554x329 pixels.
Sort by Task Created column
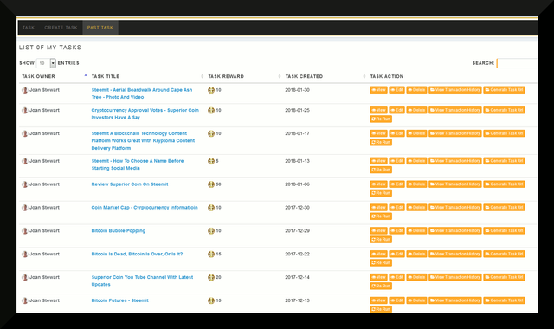point(304,76)
